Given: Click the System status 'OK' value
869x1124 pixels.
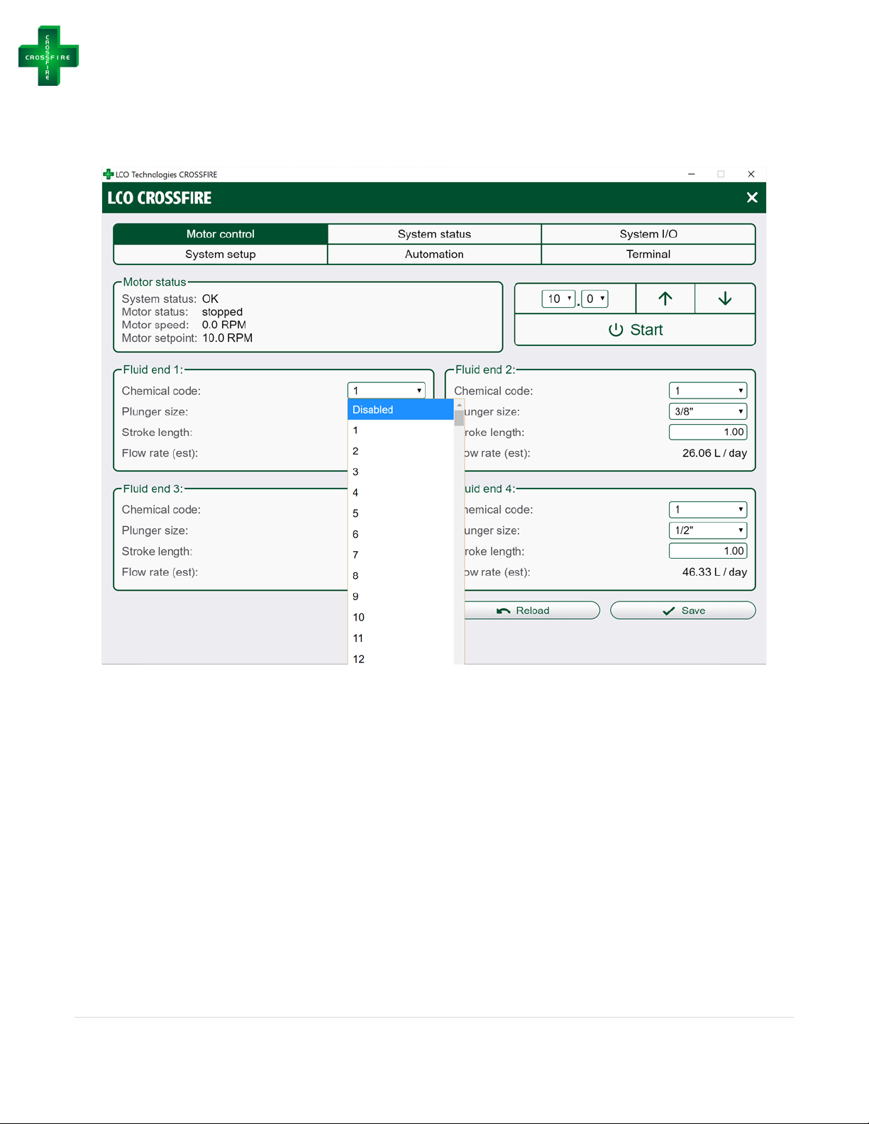Looking at the screenshot, I should click(x=210, y=299).
